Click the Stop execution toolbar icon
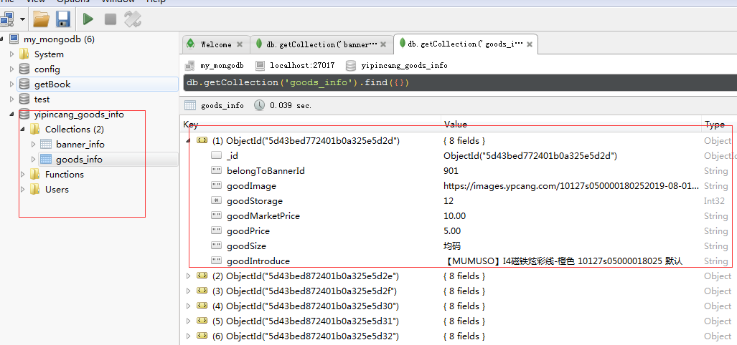737x345 pixels. 111,19
